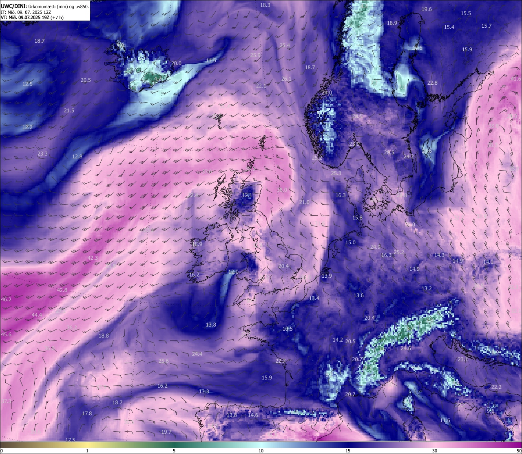Click the 17.5 value label

pyautogui.click(x=70, y=440)
